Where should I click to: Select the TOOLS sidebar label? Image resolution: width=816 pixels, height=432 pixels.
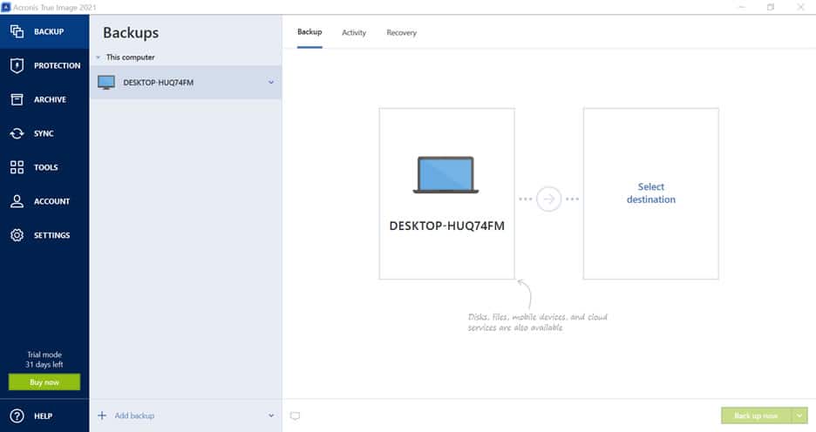(x=46, y=167)
